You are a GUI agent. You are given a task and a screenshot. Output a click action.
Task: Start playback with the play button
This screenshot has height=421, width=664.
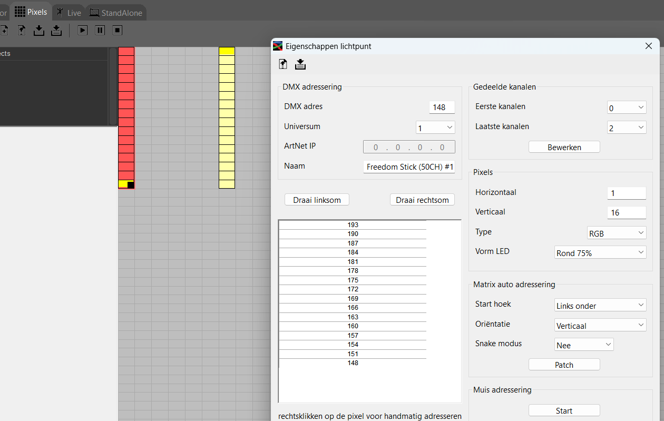pos(83,31)
